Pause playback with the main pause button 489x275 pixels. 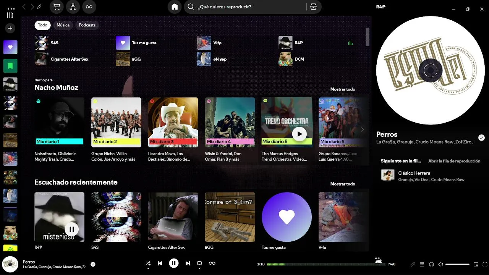[x=173, y=263]
